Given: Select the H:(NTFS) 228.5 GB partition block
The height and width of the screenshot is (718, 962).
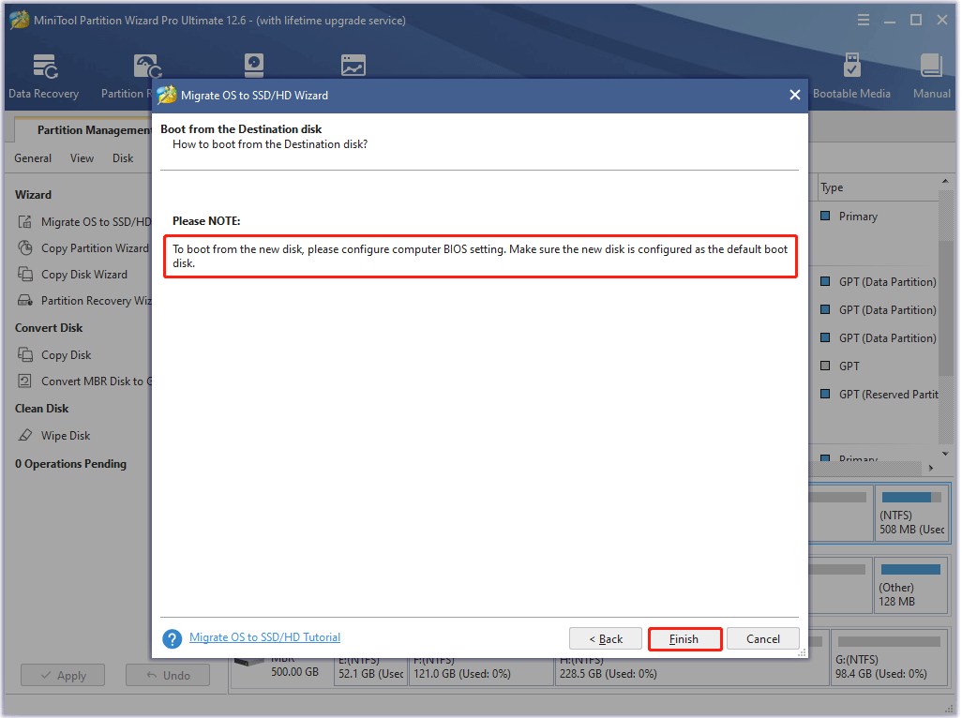Looking at the screenshot, I should point(691,670).
